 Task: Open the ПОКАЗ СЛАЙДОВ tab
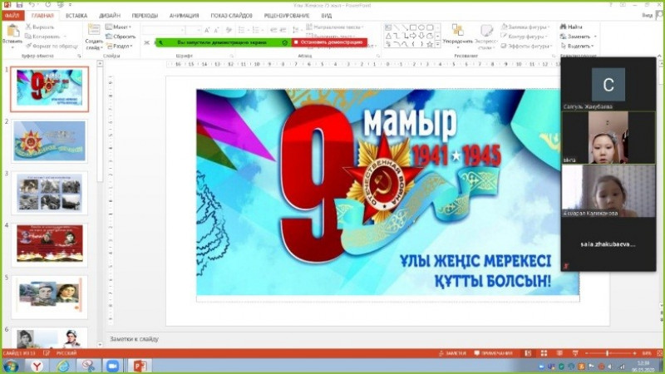(231, 15)
